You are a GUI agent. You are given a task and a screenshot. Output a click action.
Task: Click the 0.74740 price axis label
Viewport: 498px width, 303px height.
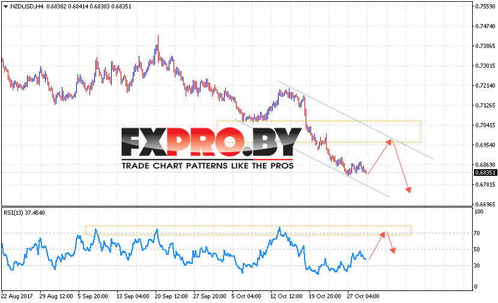485,26
